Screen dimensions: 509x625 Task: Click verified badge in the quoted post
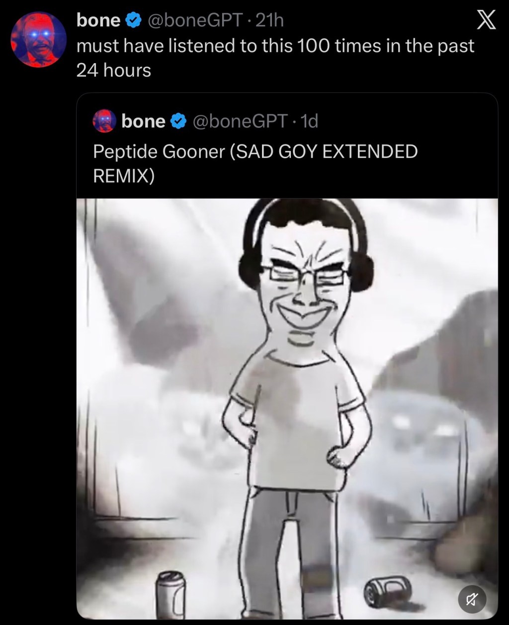click(178, 121)
